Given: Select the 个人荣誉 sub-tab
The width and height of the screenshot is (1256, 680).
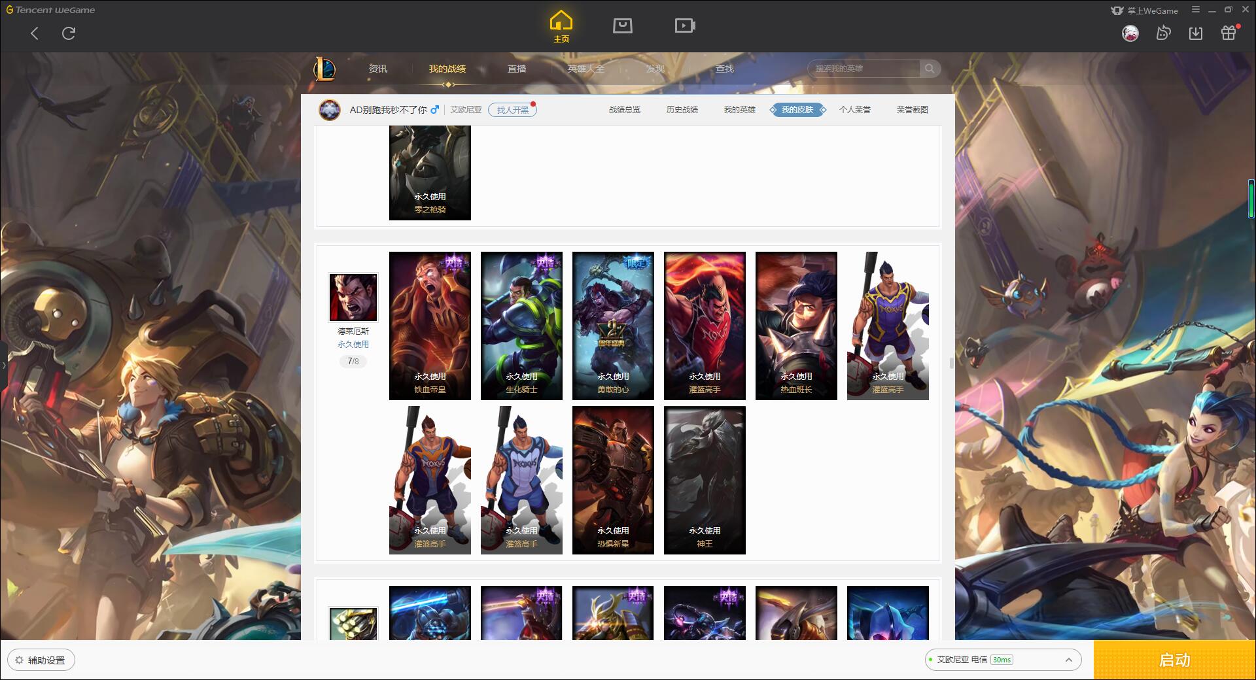Looking at the screenshot, I should tap(855, 110).
